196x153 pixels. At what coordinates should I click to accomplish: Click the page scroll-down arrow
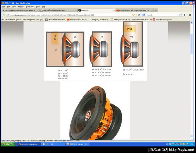[x=191, y=136]
